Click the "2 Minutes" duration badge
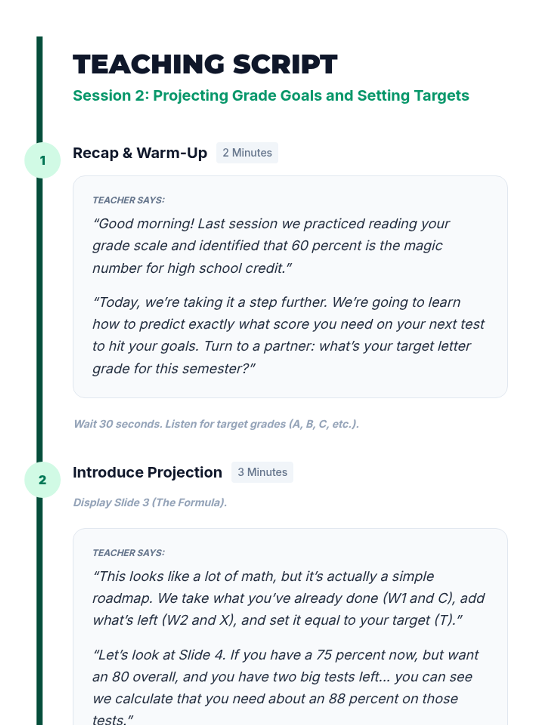The height and width of the screenshot is (725, 544). tap(247, 153)
